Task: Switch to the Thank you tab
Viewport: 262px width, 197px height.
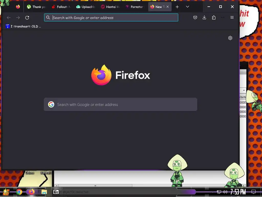Action: 36,7
